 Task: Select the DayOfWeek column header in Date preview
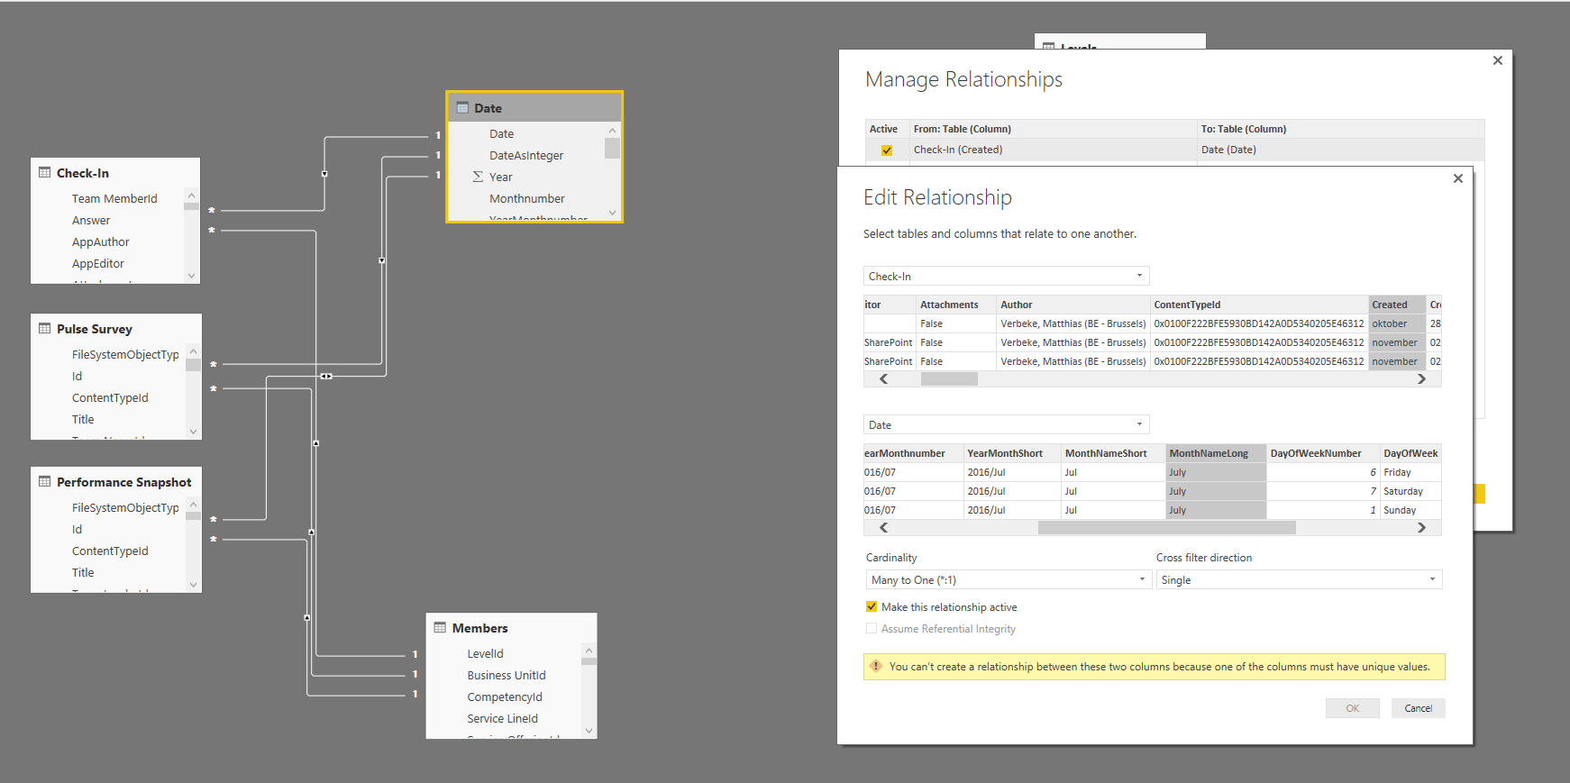(x=1410, y=453)
